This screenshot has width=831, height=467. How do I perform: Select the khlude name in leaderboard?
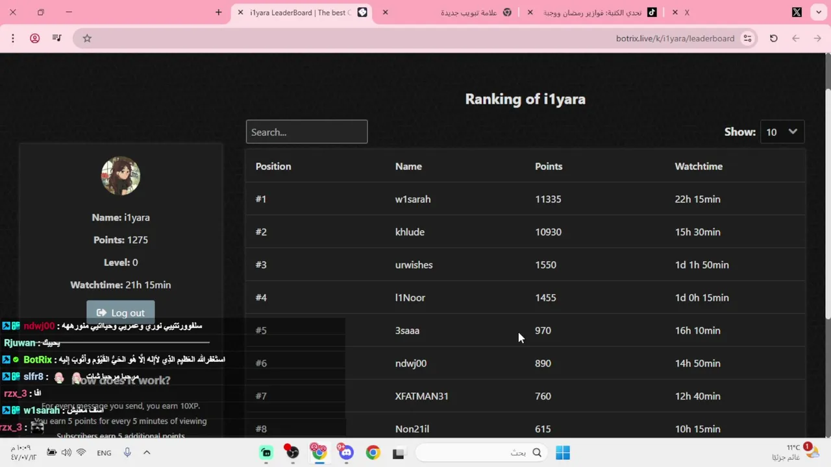point(410,232)
